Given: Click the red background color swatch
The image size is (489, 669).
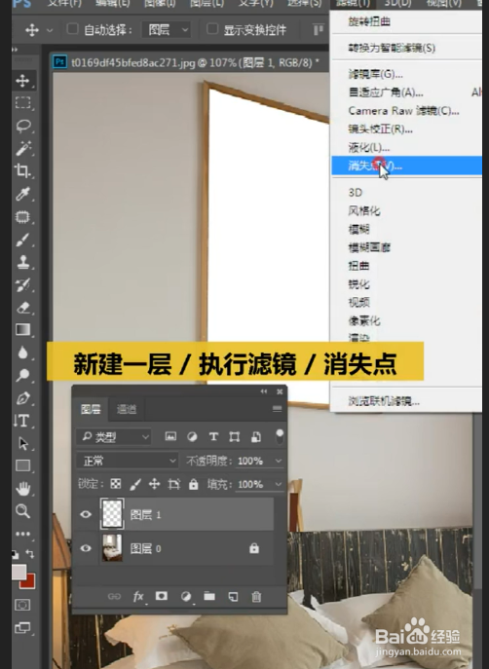Looking at the screenshot, I should (x=30, y=582).
